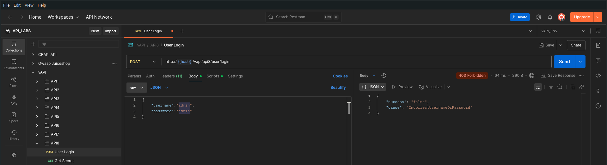Open the View menu

point(29,5)
